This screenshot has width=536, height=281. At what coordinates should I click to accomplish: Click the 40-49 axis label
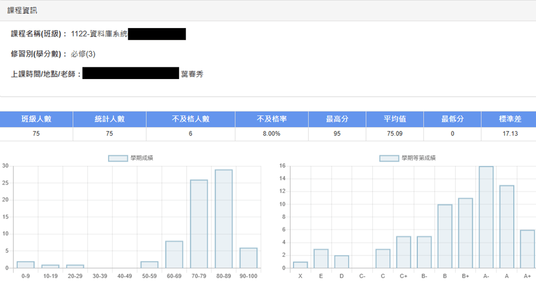point(124,276)
